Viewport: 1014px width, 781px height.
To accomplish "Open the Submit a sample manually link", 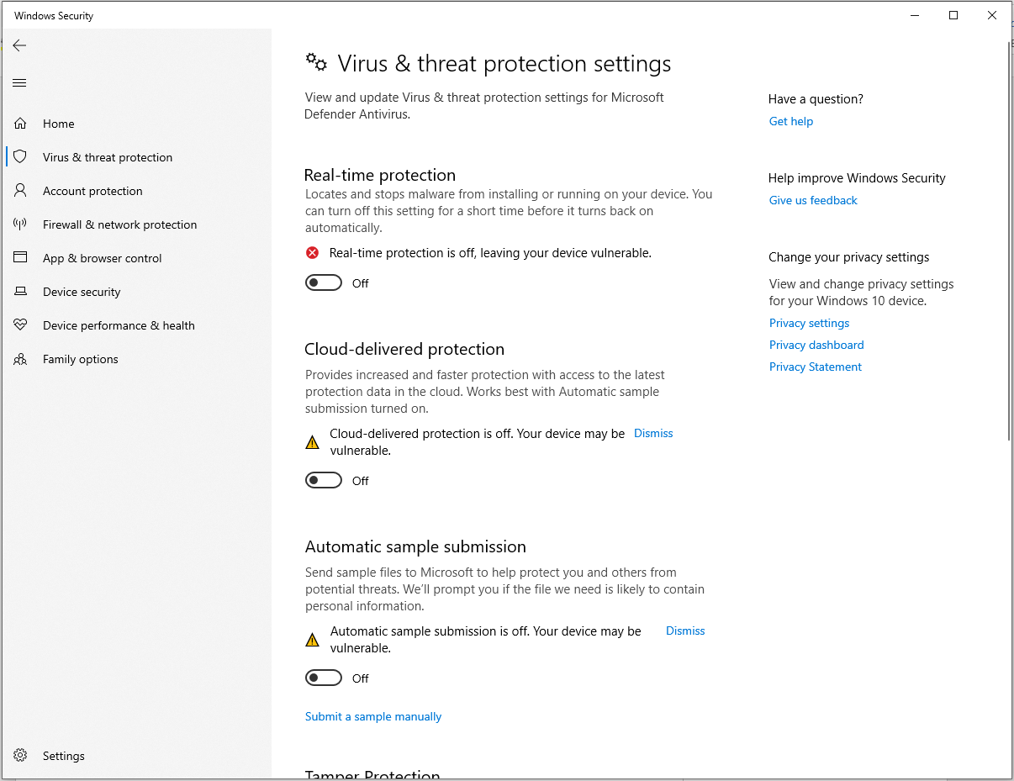I will point(373,717).
